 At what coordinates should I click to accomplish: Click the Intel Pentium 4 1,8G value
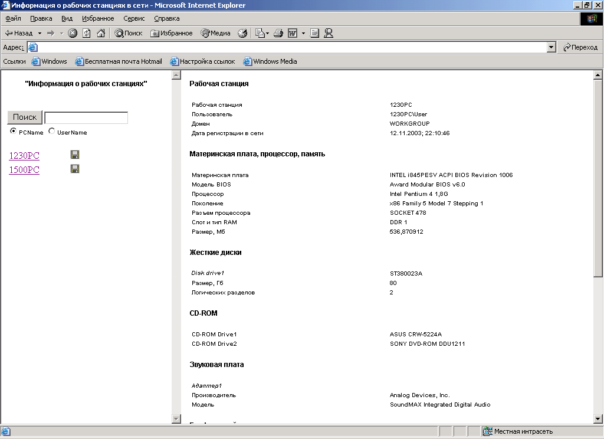[x=419, y=194]
